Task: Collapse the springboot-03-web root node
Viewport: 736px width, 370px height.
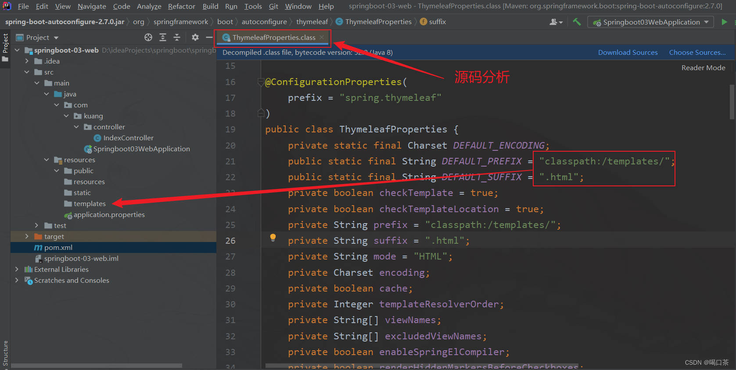Action: pyautogui.click(x=17, y=50)
